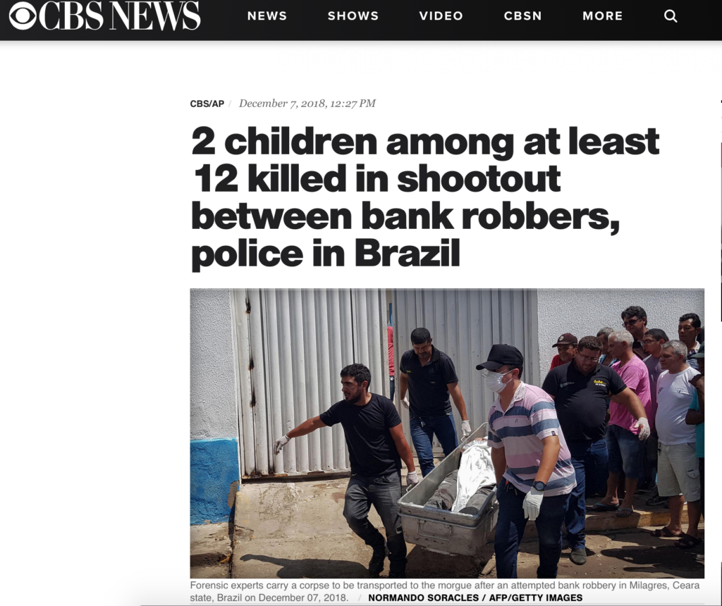Select the SHOWS navigation item

(x=353, y=16)
